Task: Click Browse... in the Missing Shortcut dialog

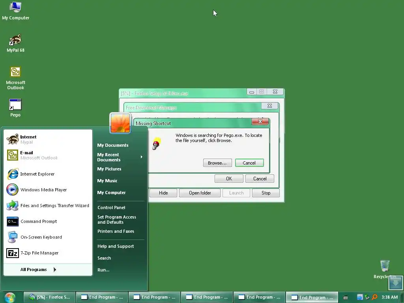Action: (217, 163)
